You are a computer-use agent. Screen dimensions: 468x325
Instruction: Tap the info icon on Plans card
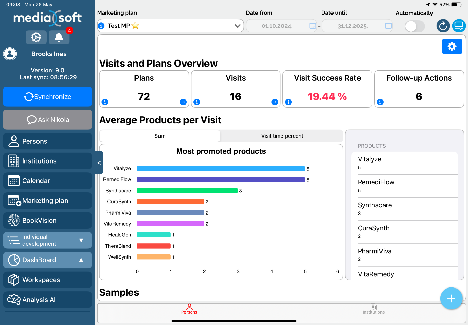105,102
